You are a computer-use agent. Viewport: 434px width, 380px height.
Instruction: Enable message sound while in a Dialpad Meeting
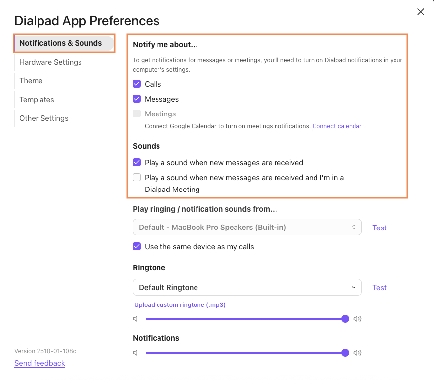[137, 177]
